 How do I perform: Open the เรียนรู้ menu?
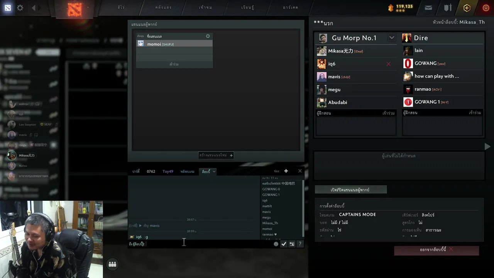247,7
